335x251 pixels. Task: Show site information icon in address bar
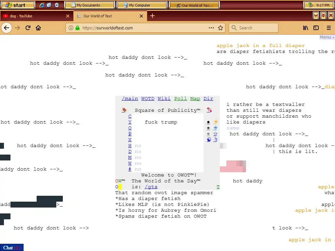(71, 28)
